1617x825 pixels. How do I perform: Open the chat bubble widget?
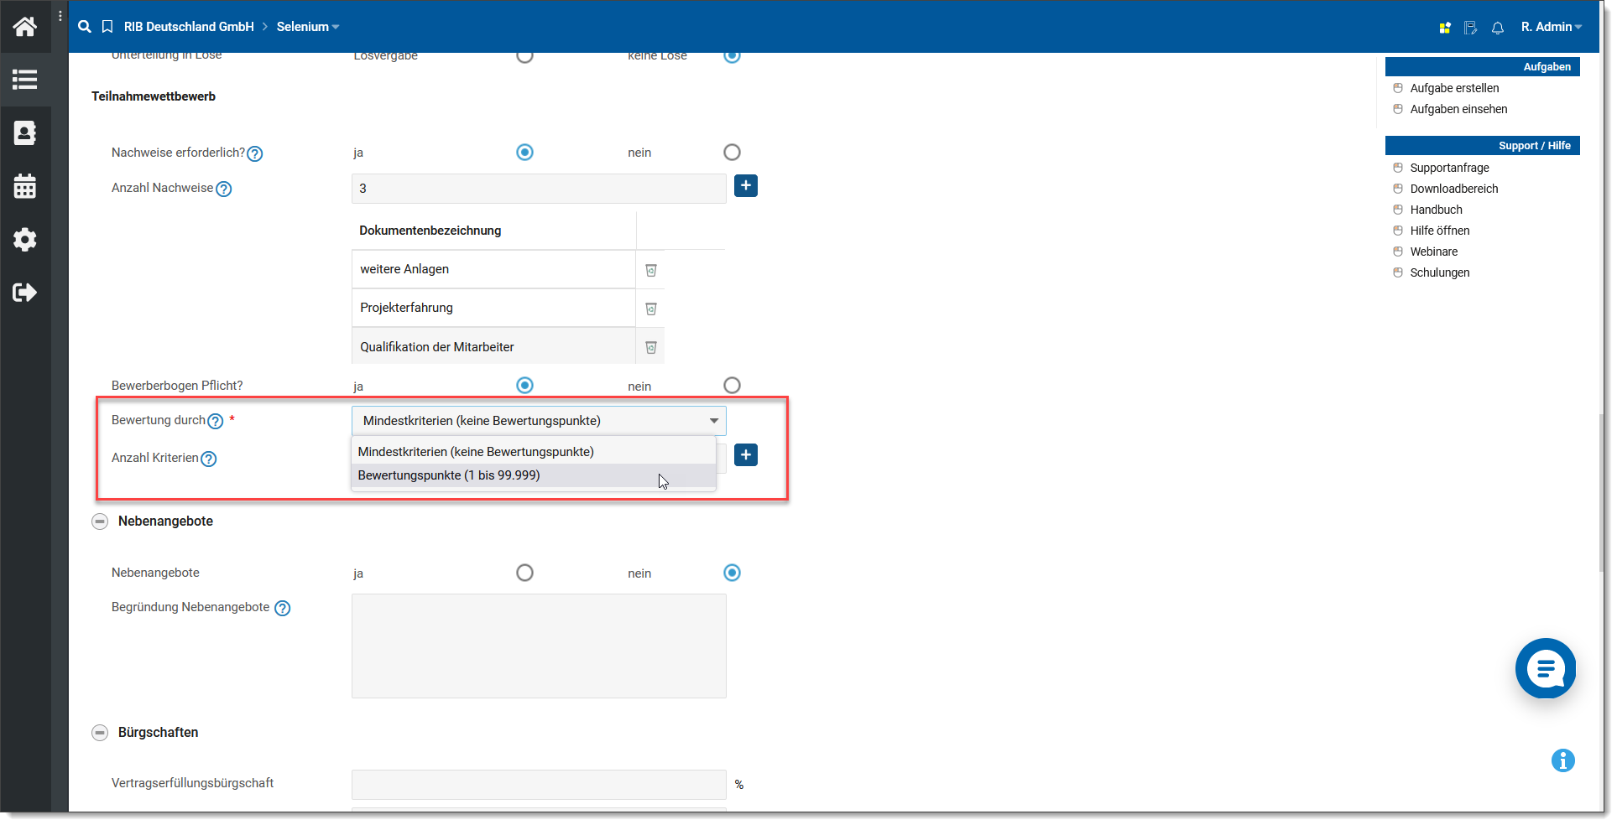pyautogui.click(x=1545, y=668)
